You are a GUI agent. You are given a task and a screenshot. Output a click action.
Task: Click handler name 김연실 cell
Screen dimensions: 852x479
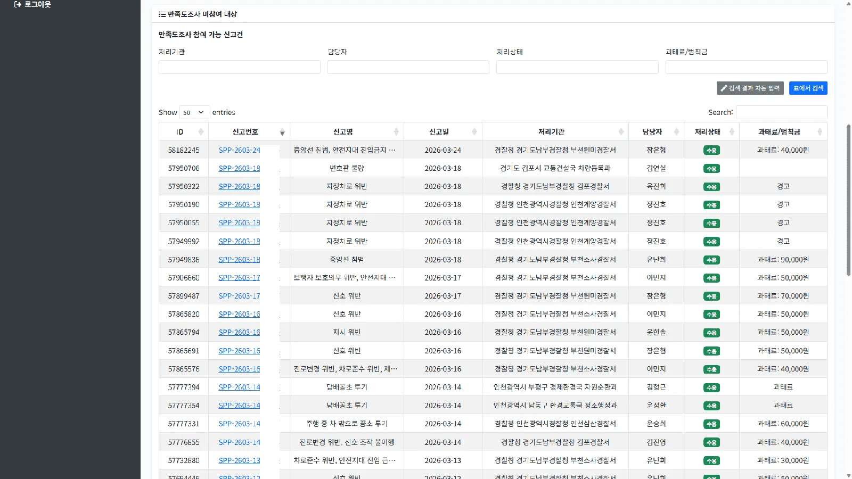(656, 168)
